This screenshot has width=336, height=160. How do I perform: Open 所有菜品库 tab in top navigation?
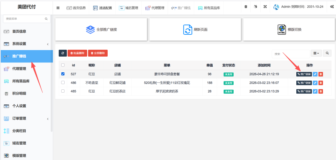[209, 8]
